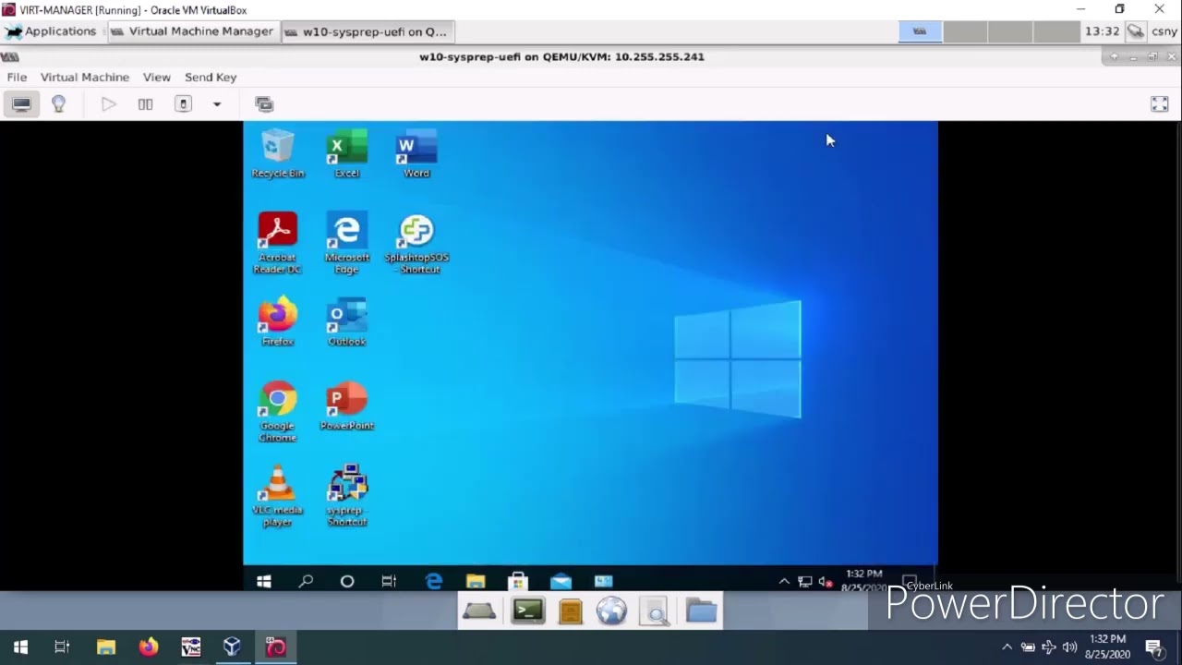Image resolution: width=1182 pixels, height=665 pixels.
Task: Click the host clock showing 1:32 PM
Action: coord(1107,647)
